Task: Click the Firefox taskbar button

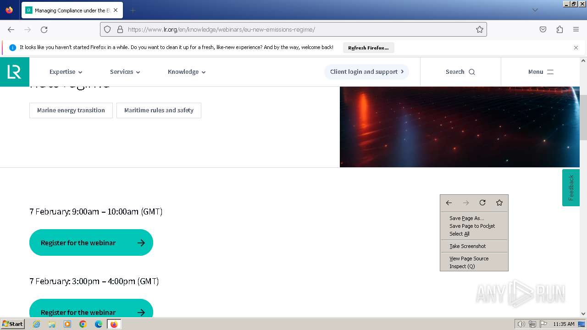Action: pyautogui.click(x=114, y=324)
